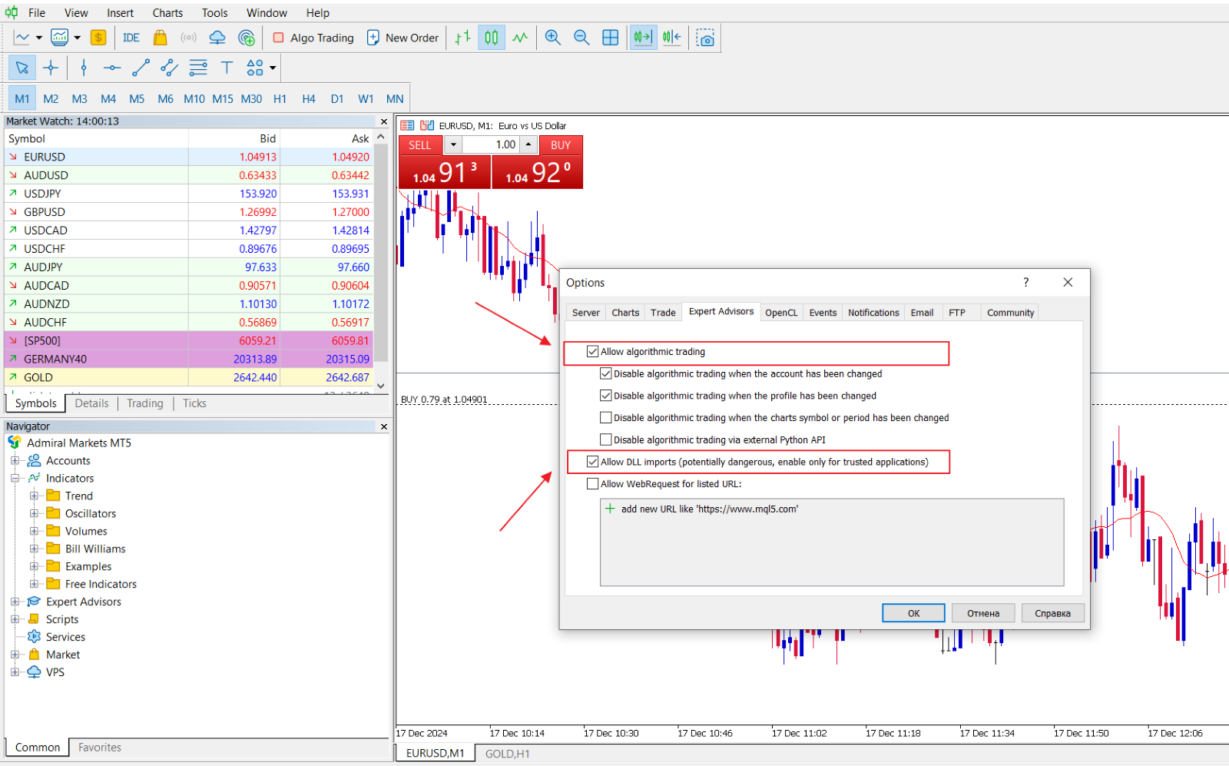Viewport: 1229px width, 766px height.
Task: Expand the Oscillators folder
Action: coord(34,514)
